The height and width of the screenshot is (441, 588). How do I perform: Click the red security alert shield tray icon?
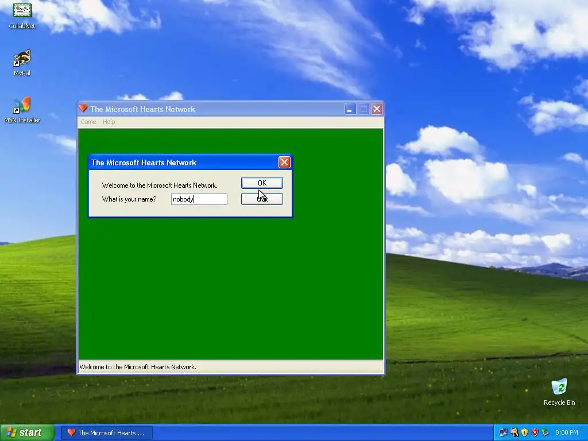tap(535, 432)
